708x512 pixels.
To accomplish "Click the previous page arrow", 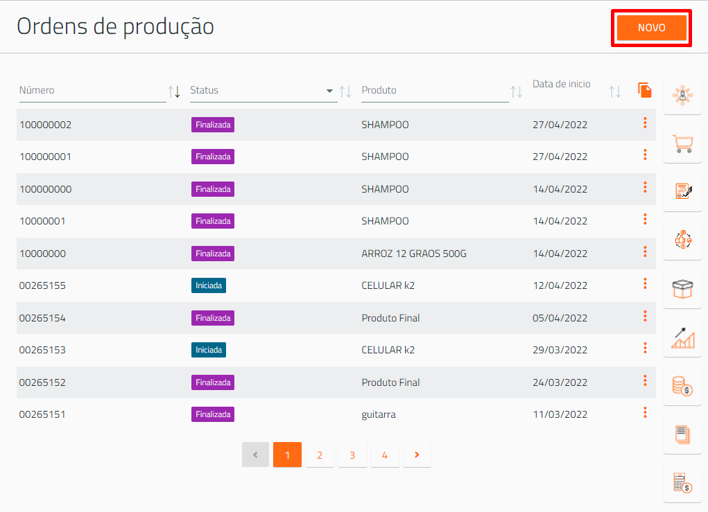I will point(255,454).
